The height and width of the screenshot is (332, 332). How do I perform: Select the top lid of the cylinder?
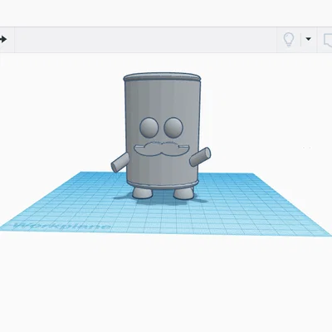click(162, 76)
